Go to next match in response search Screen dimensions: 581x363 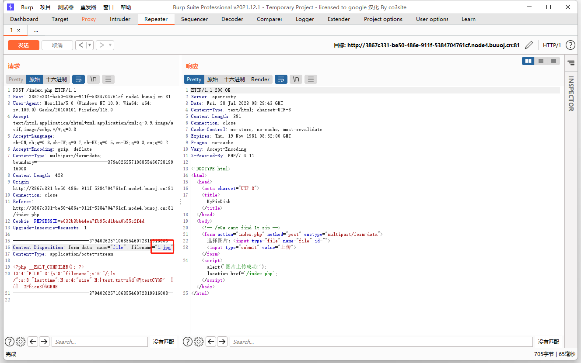tap(222, 342)
